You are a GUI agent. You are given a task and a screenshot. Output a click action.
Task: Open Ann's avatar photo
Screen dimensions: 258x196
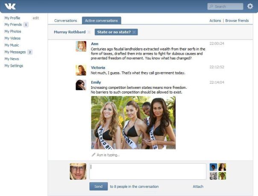coord(81,47)
